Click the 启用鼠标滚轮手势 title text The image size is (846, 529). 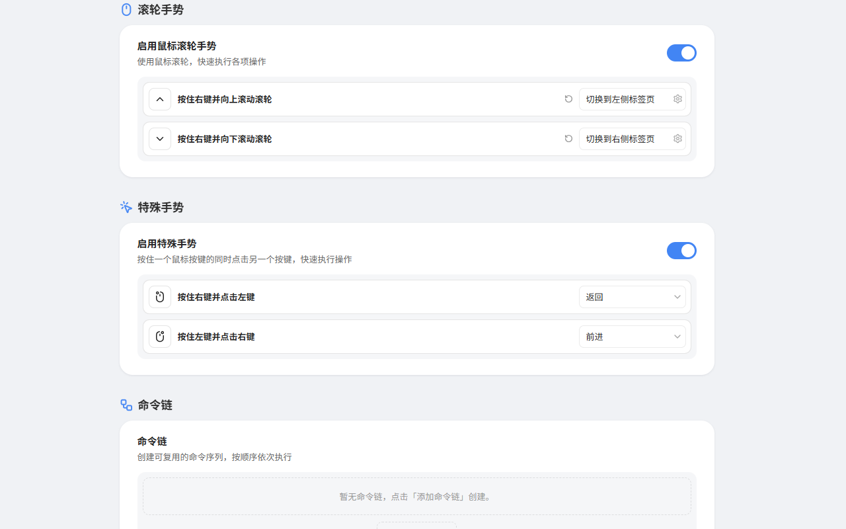(176, 46)
